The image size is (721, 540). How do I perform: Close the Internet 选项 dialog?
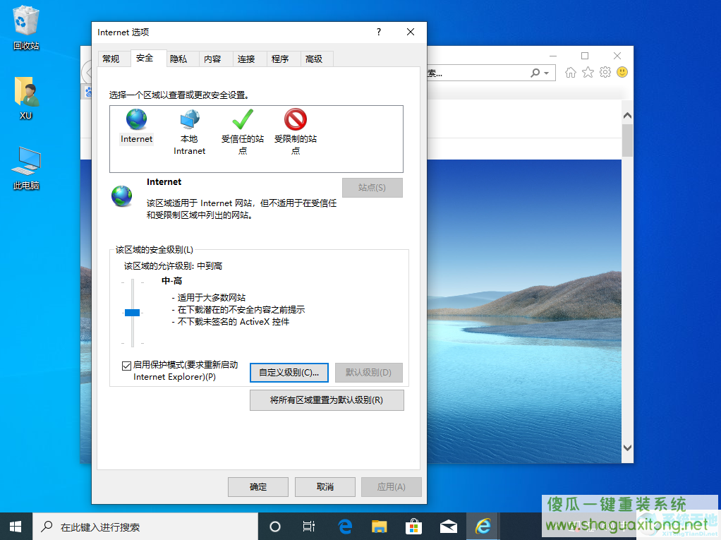[411, 32]
